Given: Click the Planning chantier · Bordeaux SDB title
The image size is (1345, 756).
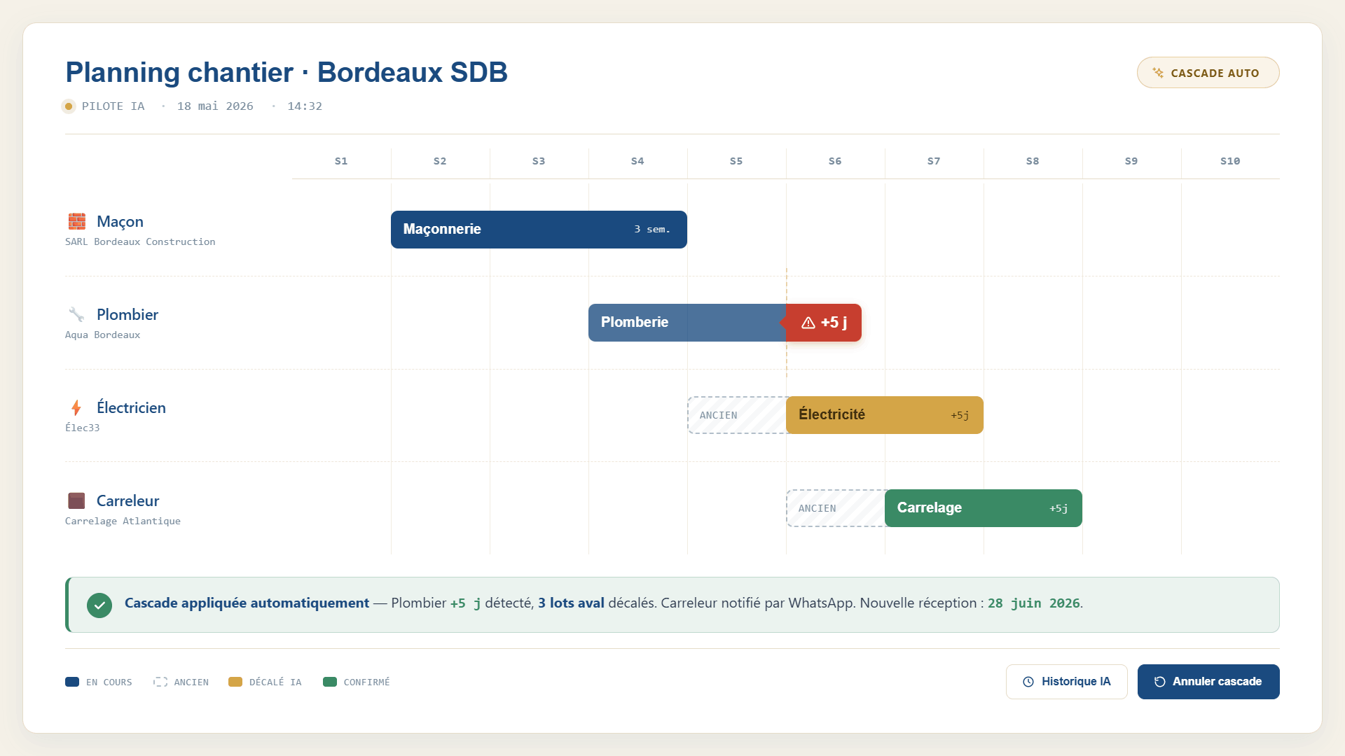Looking at the screenshot, I should pyautogui.click(x=287, y=72).
